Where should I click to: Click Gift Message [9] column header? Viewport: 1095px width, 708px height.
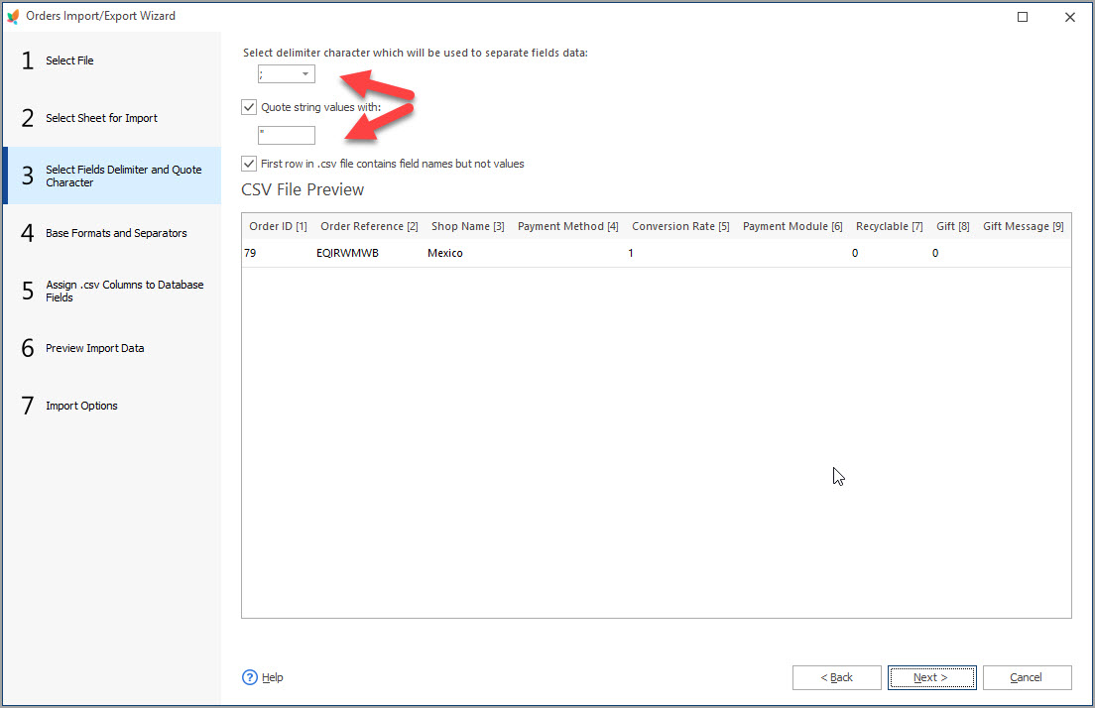1023,226
